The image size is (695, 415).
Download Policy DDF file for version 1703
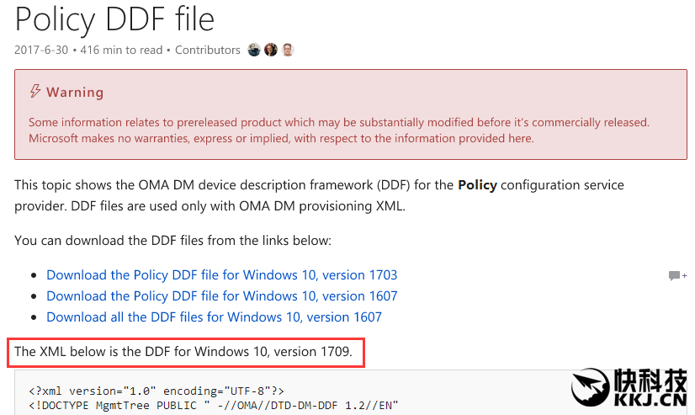pos(221,274)
